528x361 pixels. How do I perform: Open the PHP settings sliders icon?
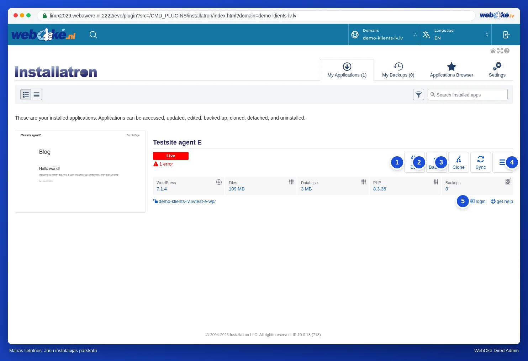436,182
